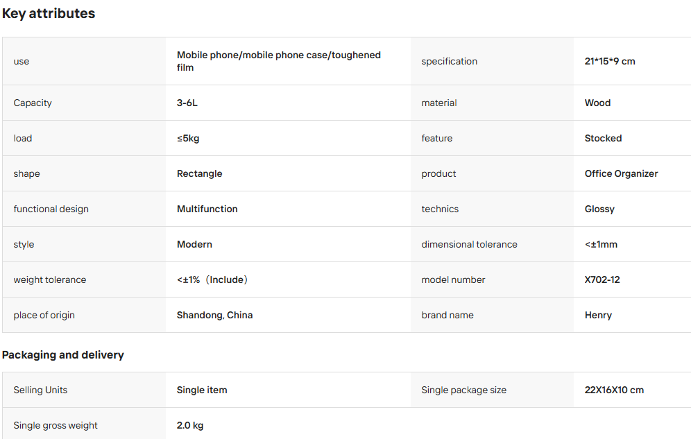
Task: Click the dimensional tolerance value <±1mm
Action: point(601,244)
